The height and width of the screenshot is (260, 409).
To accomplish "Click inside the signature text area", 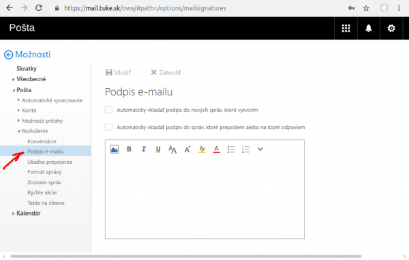I will pyautogui.click(x=204, y=197).
